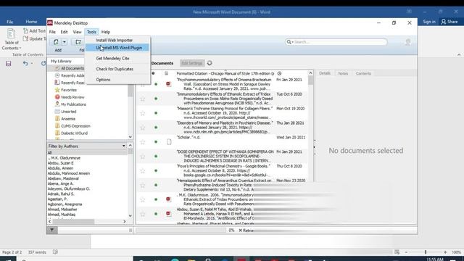The width and height of the screenshot is (464, 261).
Task: Toggle favorite star for Immunomodulatory Effects document
Action: pos(143,99)
